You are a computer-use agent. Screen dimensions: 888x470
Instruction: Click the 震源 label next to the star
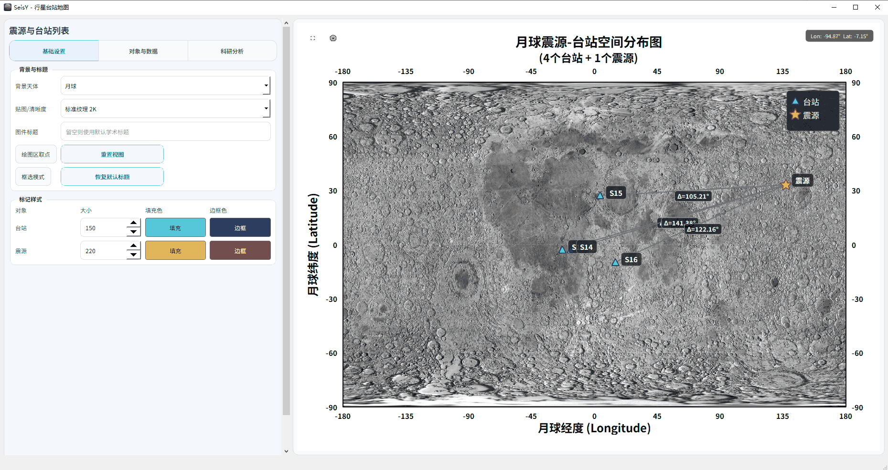[x=802, y=181]
